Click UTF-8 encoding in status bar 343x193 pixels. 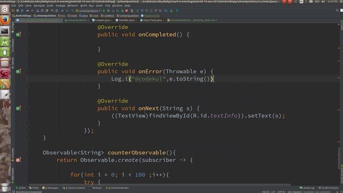point(281,192)
